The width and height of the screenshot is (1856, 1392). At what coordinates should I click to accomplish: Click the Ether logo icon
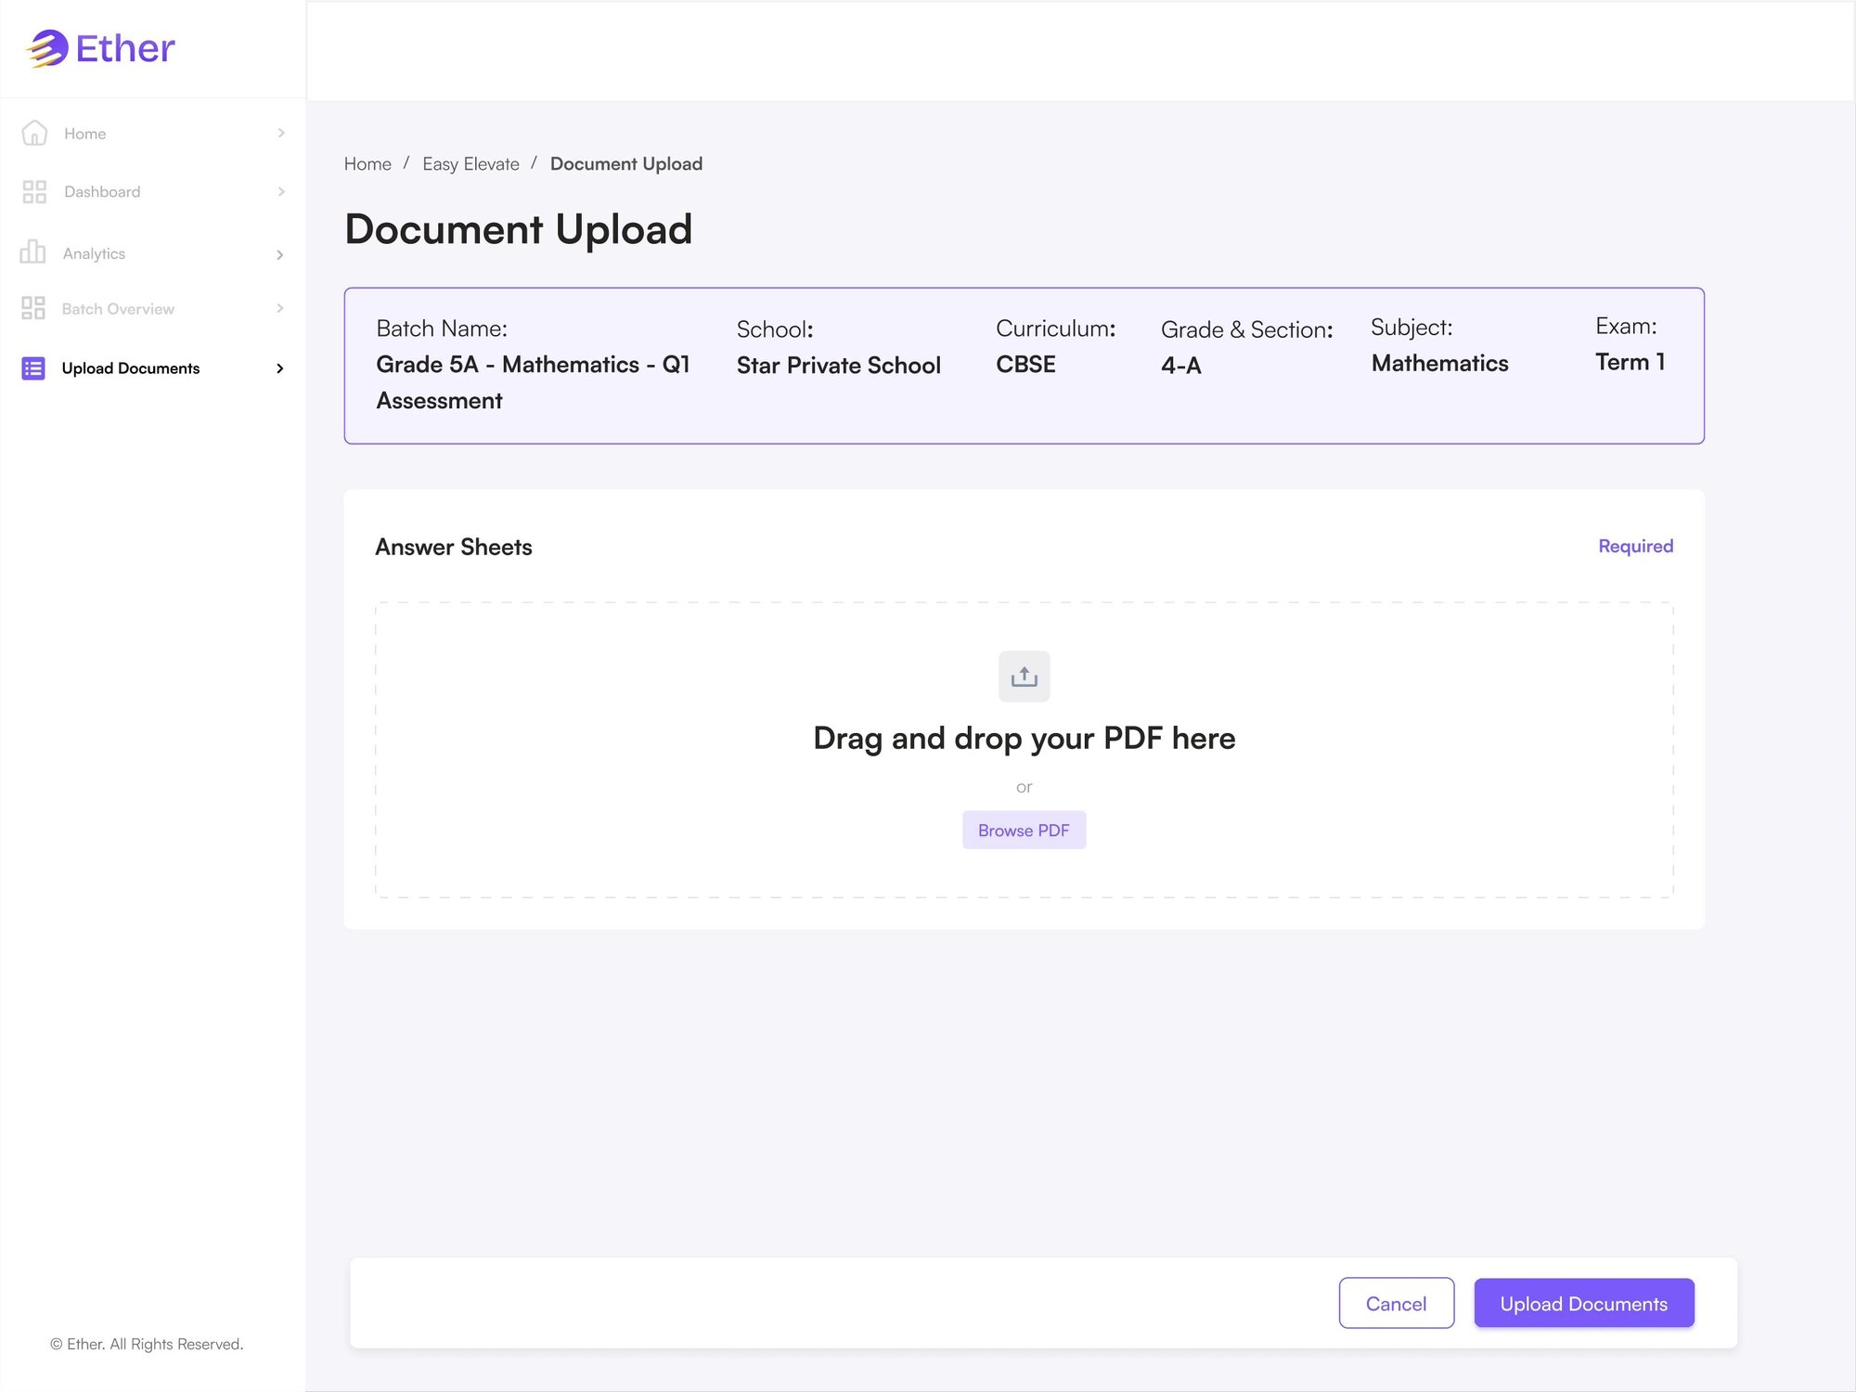47,48
